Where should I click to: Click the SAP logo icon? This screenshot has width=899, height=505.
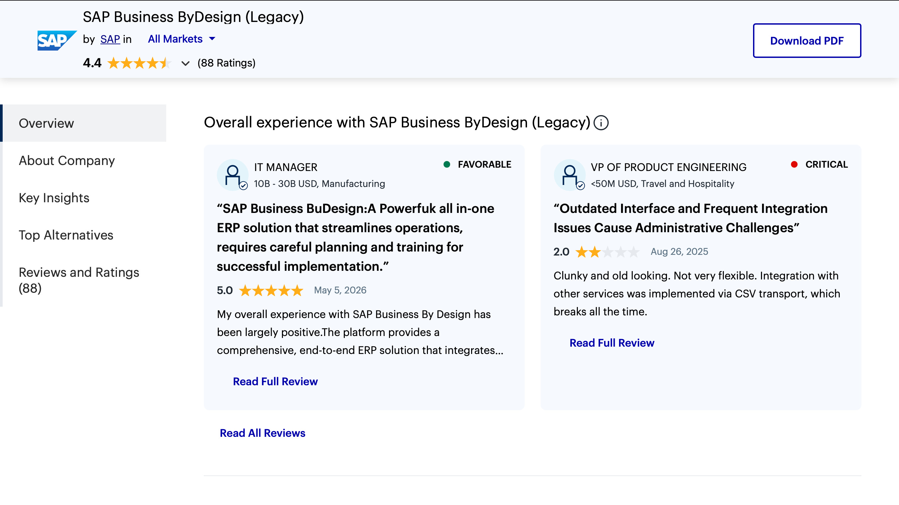click(57, 40)
